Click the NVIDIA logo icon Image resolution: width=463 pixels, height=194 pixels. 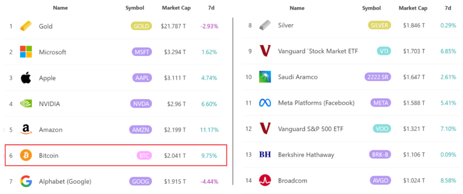[26, 104]
